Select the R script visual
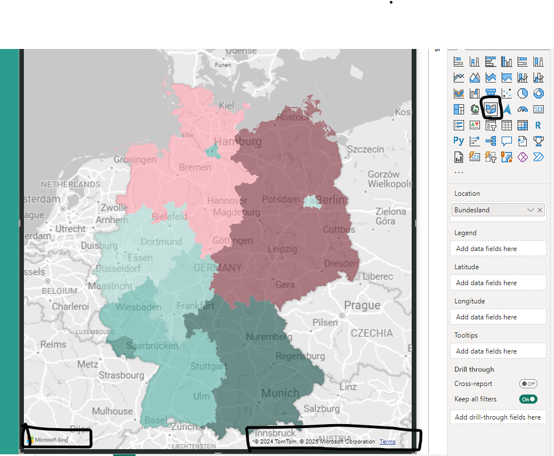Image resolution: width=554 pixels, height=456 pixels. point(538,125)
